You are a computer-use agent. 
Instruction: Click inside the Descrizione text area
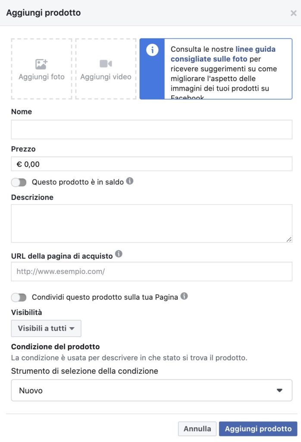point(151,223)
